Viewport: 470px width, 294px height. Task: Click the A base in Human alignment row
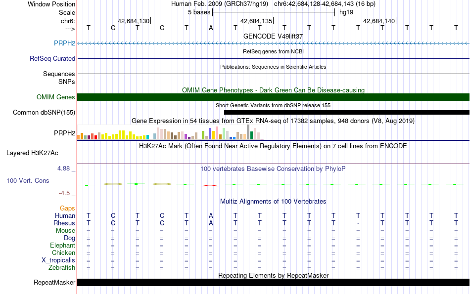[211, 215]
